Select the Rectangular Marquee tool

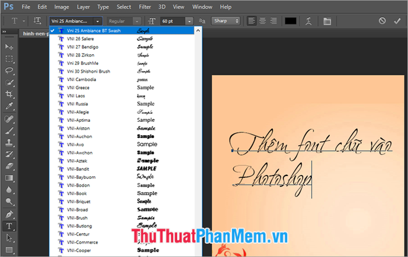pyautogui.click(x=9, y=59)
